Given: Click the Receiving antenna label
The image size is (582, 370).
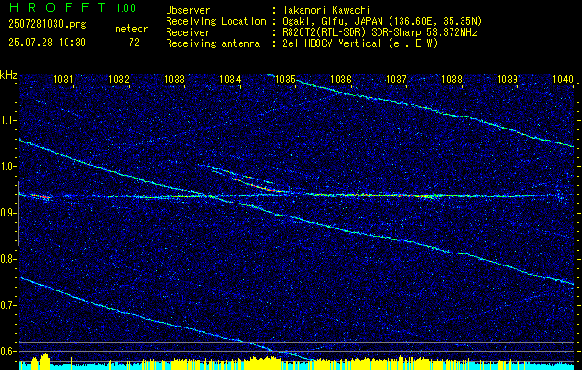Looking at the screenshot, I should click(213, 43).
